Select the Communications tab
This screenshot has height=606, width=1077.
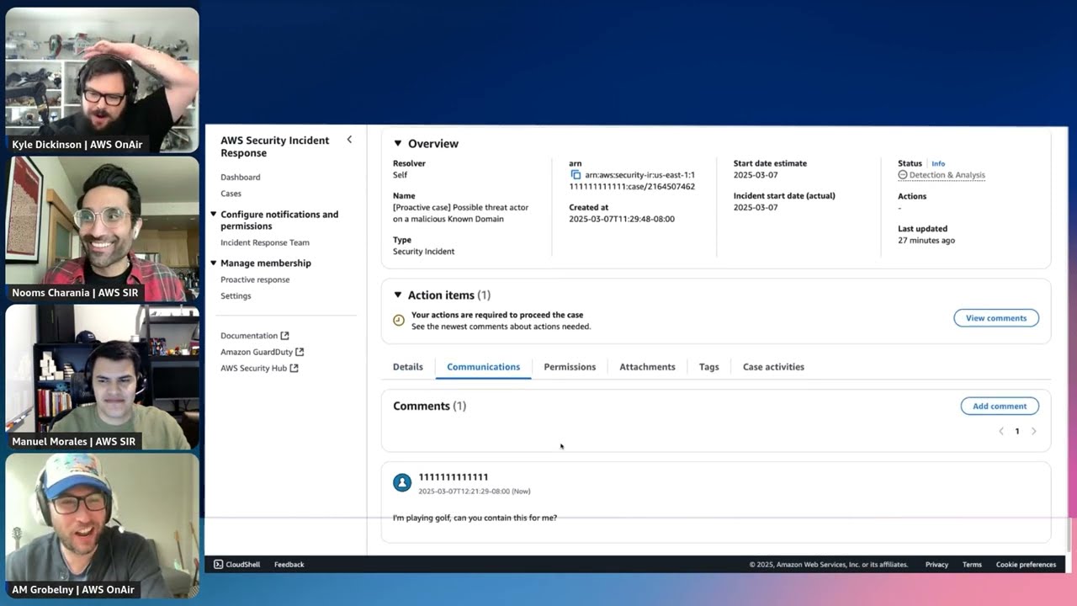(x=483, y=367)
